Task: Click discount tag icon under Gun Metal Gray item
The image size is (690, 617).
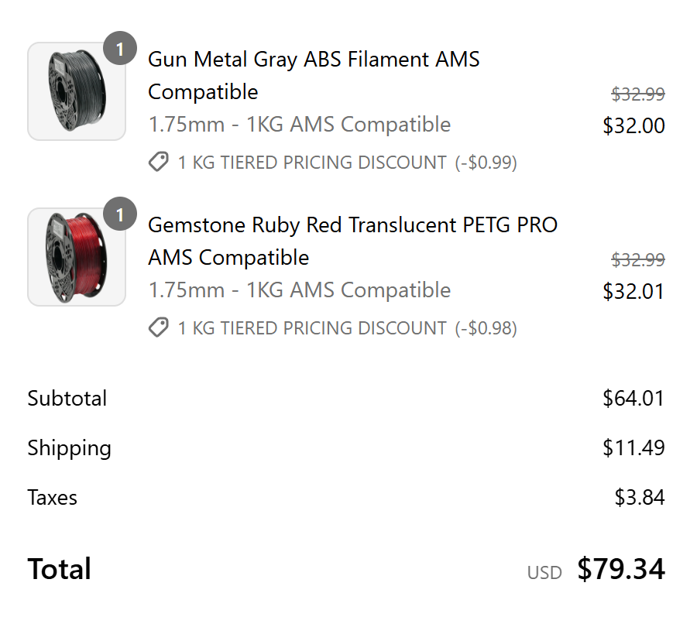Action: 159,162
